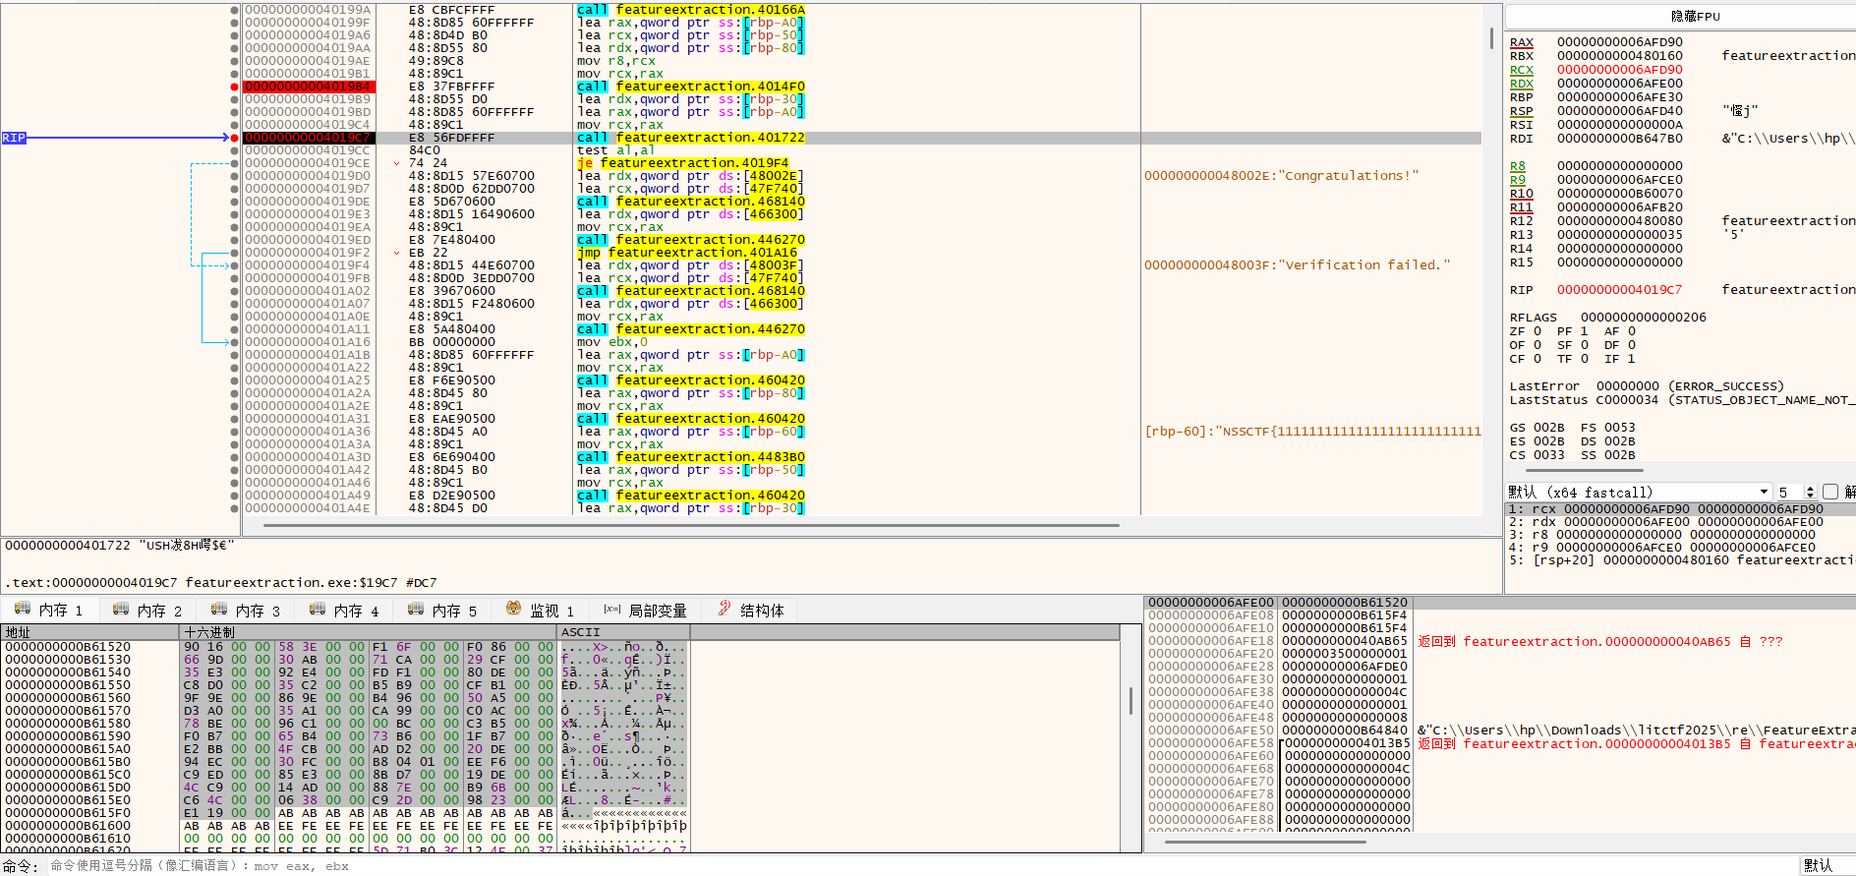
Task: Increase the argument count spinner
Action: pyautogui.click(x=1810, y=489)
